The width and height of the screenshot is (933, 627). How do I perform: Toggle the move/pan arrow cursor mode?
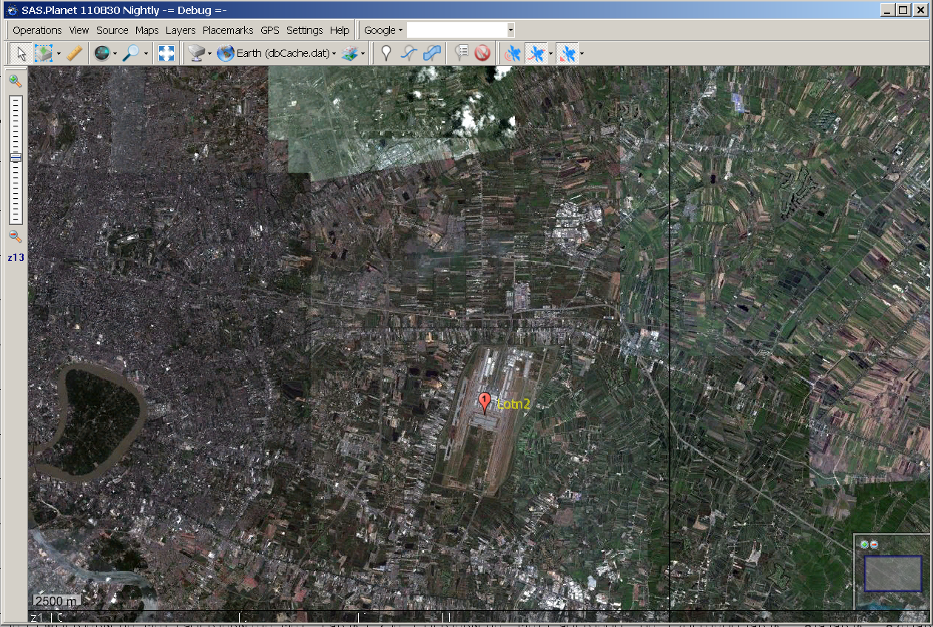21,53
